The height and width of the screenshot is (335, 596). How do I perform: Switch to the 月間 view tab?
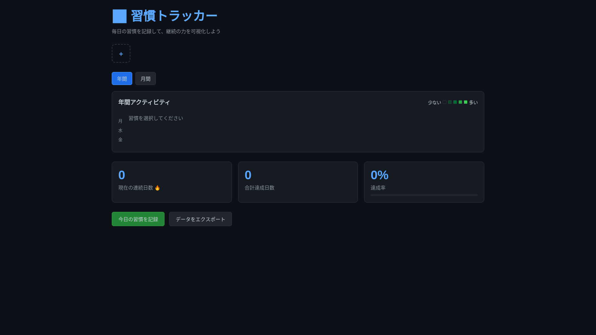(x=146, y=78)
